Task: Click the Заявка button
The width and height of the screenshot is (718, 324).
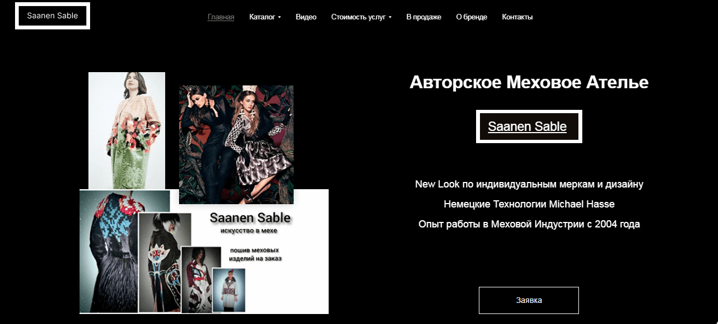Action: (x=529, y=300)
